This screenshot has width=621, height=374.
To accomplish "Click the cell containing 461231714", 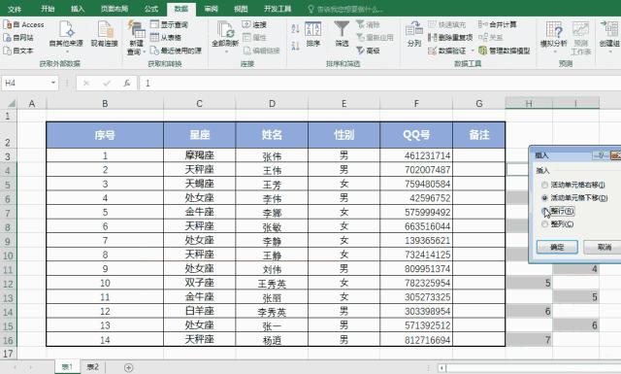I will coord(416,155).
